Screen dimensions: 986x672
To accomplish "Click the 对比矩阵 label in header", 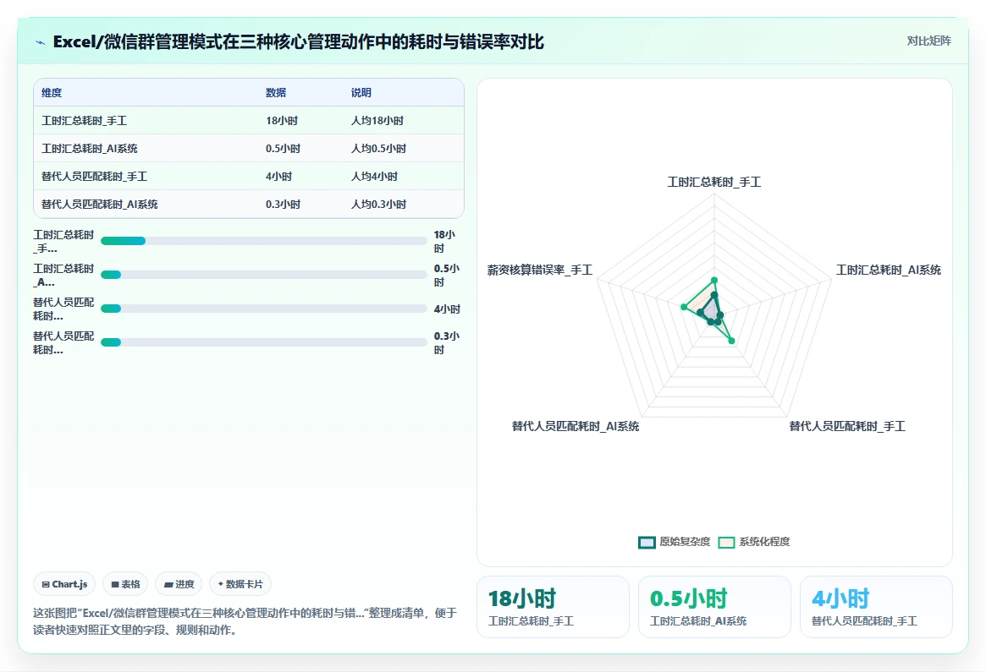I will (928, 41).
